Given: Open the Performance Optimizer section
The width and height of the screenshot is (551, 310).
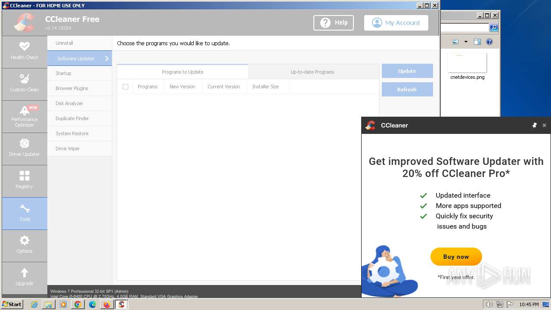Looking at the screenshot, I should click(x=25, y=116).
